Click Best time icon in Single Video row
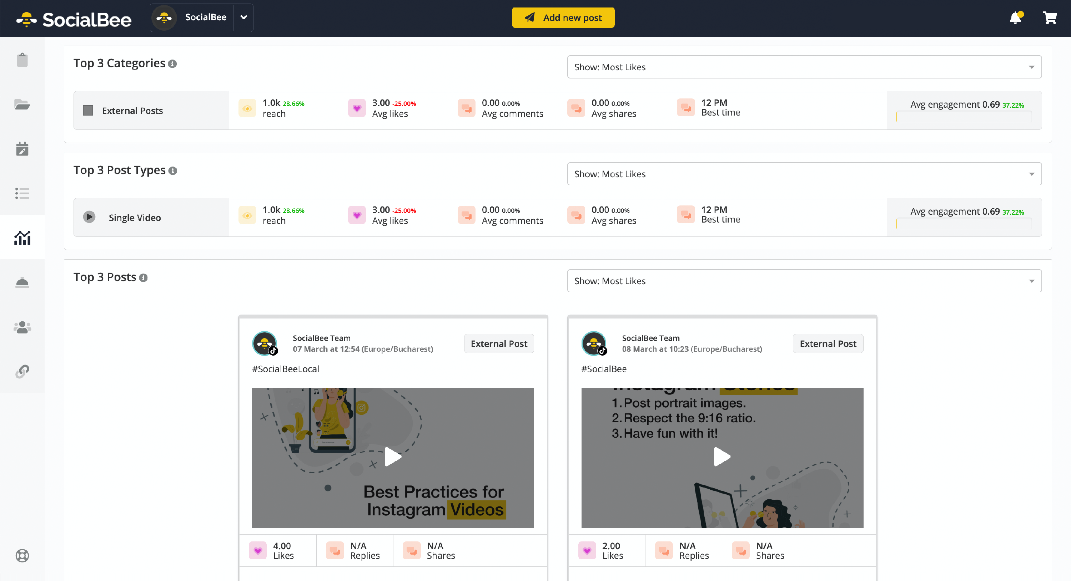The height and width of the screenshot is (581, 1071). coord(685,215)
